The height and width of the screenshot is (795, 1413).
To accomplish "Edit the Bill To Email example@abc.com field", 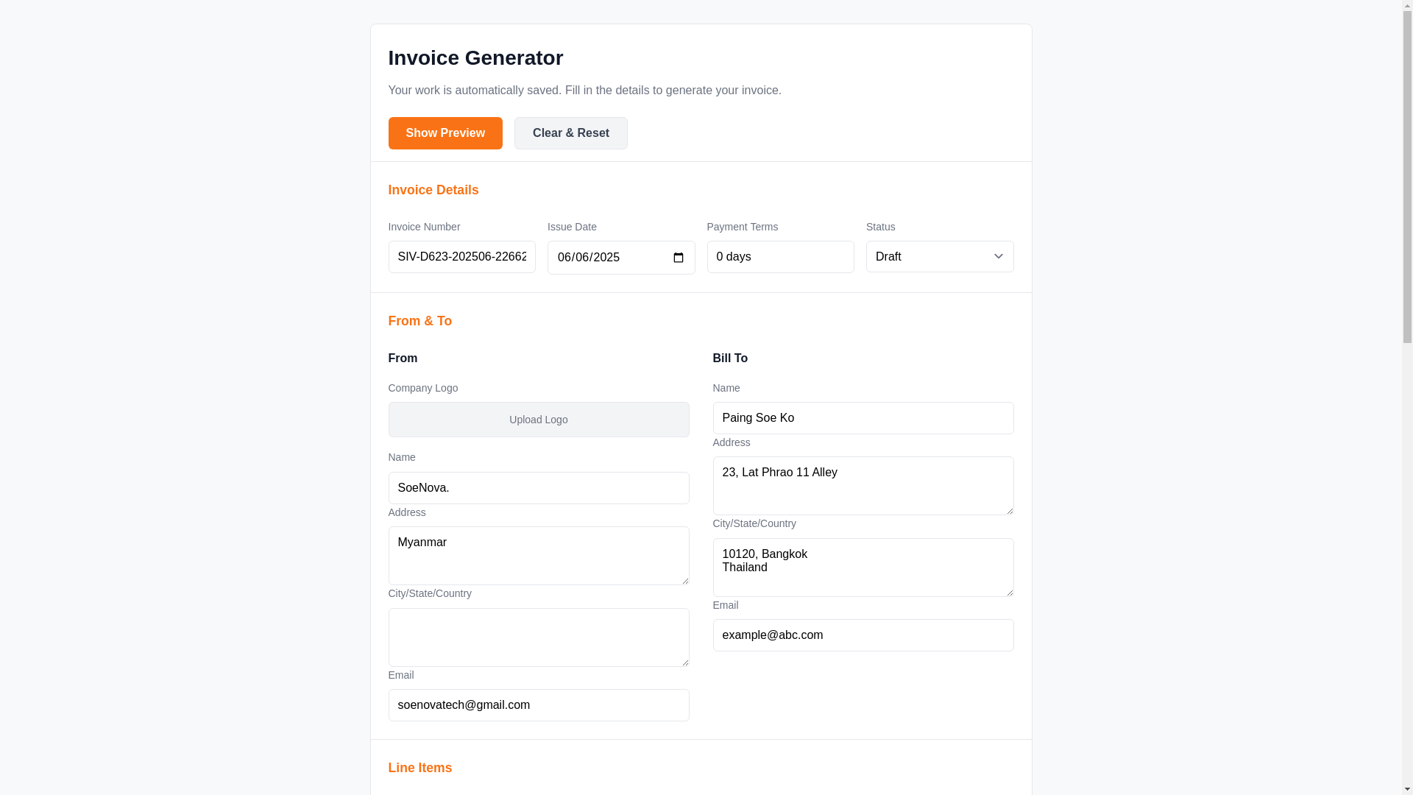I will [x=863, y=635].
